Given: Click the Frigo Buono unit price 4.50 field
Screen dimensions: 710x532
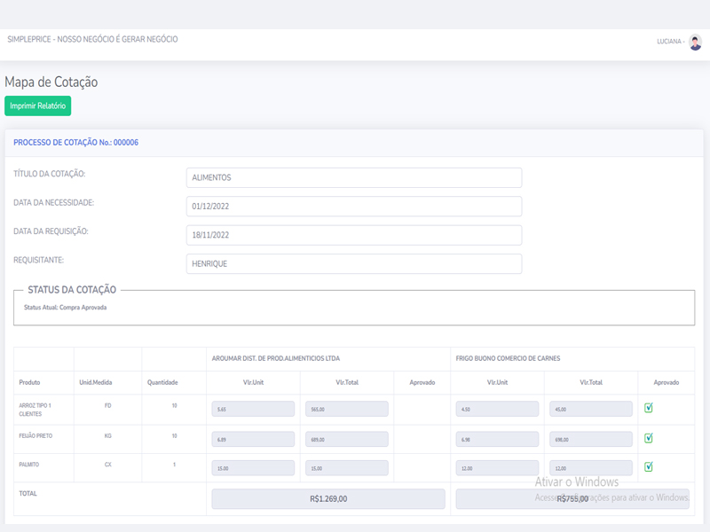Looking at the screenshot, I should pos(497,409).
